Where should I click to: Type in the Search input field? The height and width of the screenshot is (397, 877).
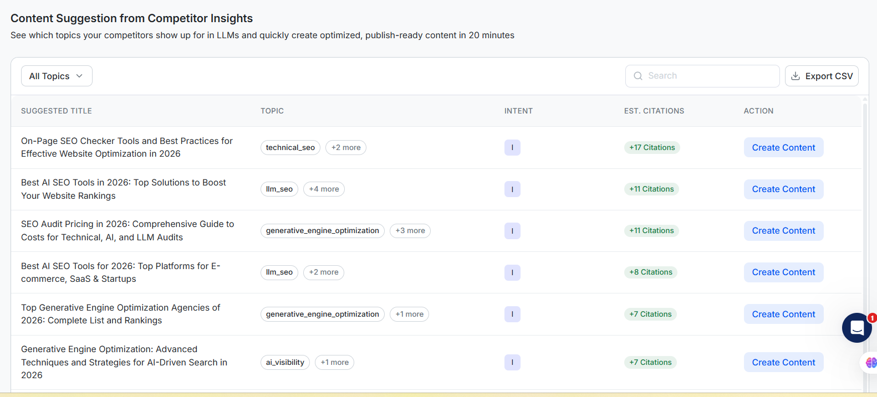point(710,76)
